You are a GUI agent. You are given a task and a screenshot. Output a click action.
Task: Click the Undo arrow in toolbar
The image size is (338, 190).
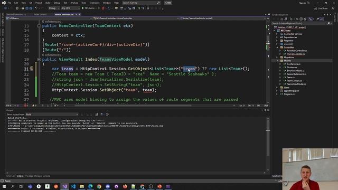click(x=36, y=8)
